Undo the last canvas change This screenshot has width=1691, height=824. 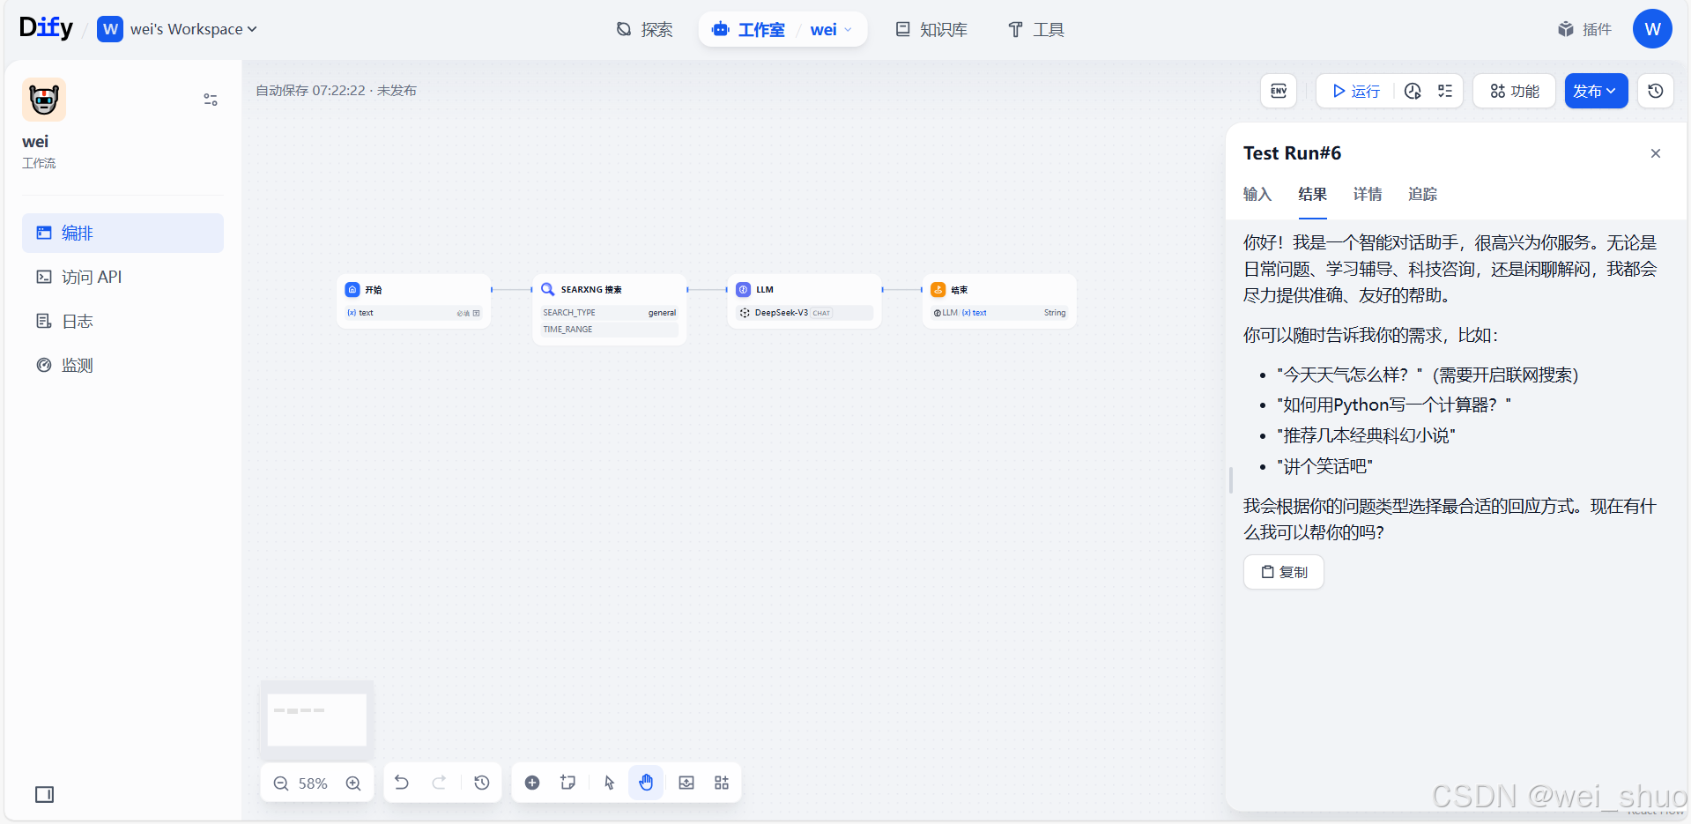pos(402,783)
